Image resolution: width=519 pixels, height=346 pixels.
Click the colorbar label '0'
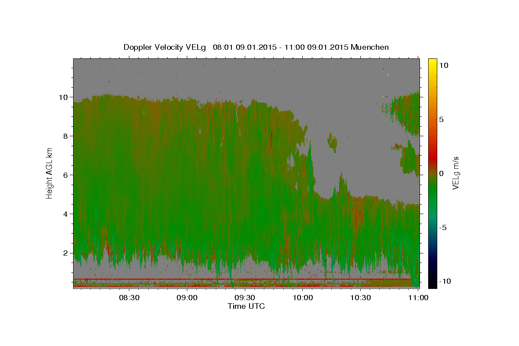coord(442,173)
